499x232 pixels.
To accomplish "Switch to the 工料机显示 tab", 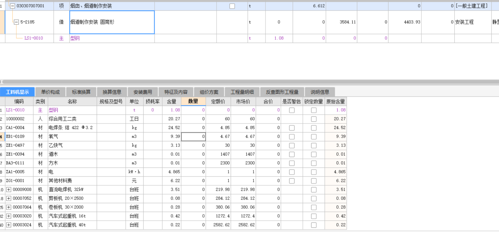I will (x=17, y=92).
